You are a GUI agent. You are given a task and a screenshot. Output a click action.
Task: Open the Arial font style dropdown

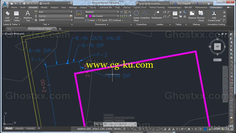[x=55, y=12]
